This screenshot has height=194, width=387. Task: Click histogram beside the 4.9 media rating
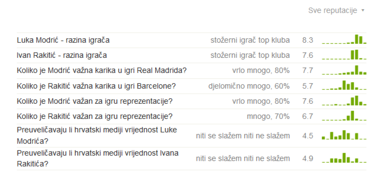[x=344, y=158]
